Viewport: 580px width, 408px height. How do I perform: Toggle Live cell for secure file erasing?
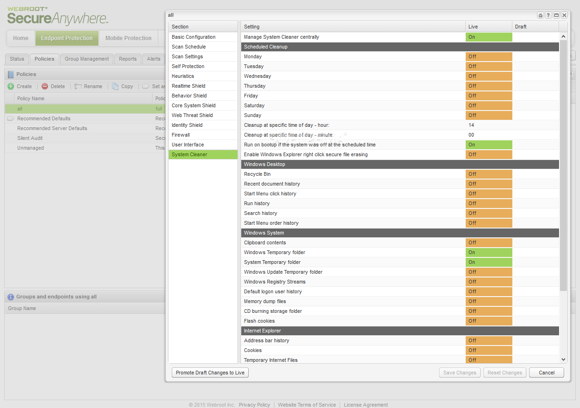(x=489, y=154)
